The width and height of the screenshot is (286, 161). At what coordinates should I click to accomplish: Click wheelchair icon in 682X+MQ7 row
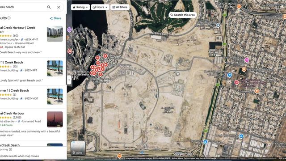point(21,98)
